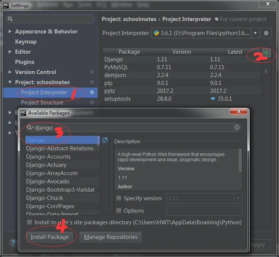Collapse the Project: schoolmates tree node
Image resolution: width=279 pixels, height=257 pixels.
point(10,82)
